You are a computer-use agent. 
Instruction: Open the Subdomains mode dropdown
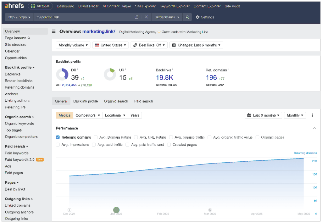point(167,17)
